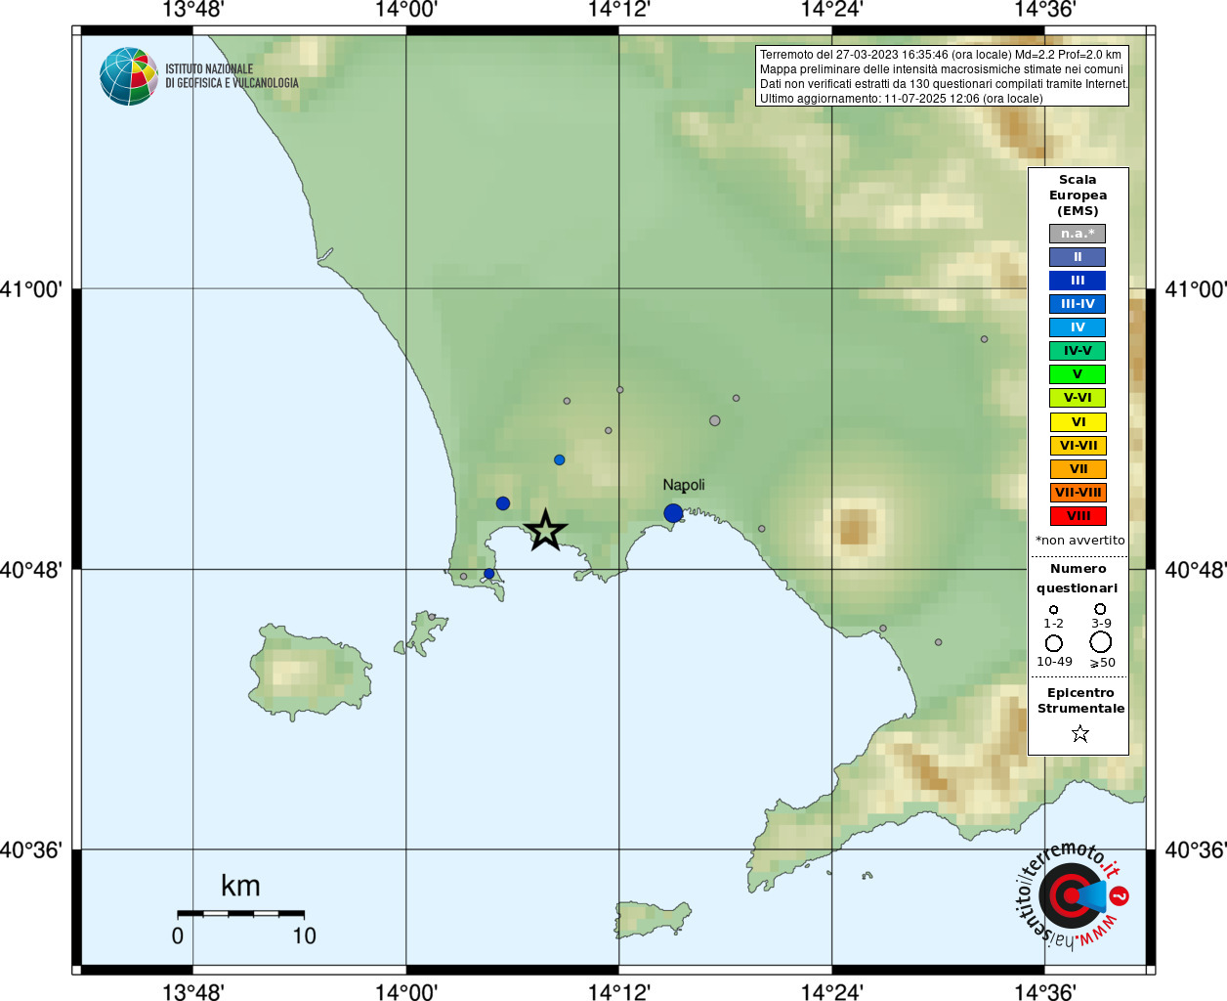
Task: Click the red VIII intensity swatch
Action: click(x=1079, y=516)
